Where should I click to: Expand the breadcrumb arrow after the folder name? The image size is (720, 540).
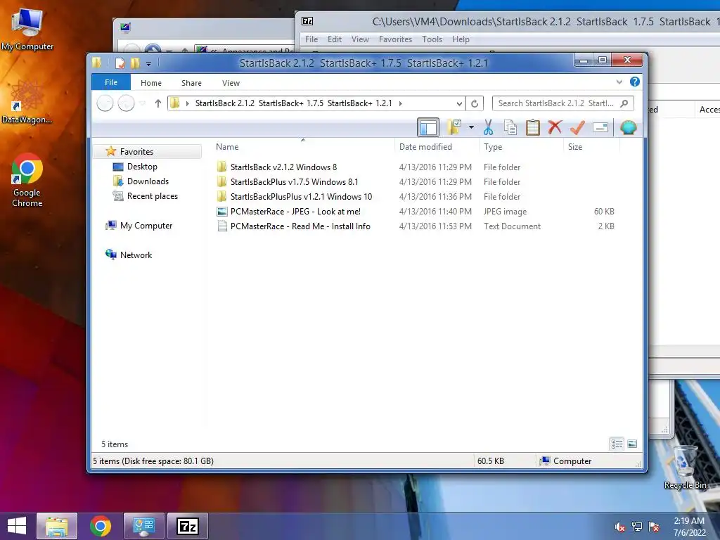[x=400, y=104]
